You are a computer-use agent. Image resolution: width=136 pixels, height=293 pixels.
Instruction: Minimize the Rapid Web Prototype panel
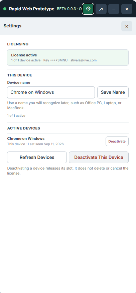point(114,9)
